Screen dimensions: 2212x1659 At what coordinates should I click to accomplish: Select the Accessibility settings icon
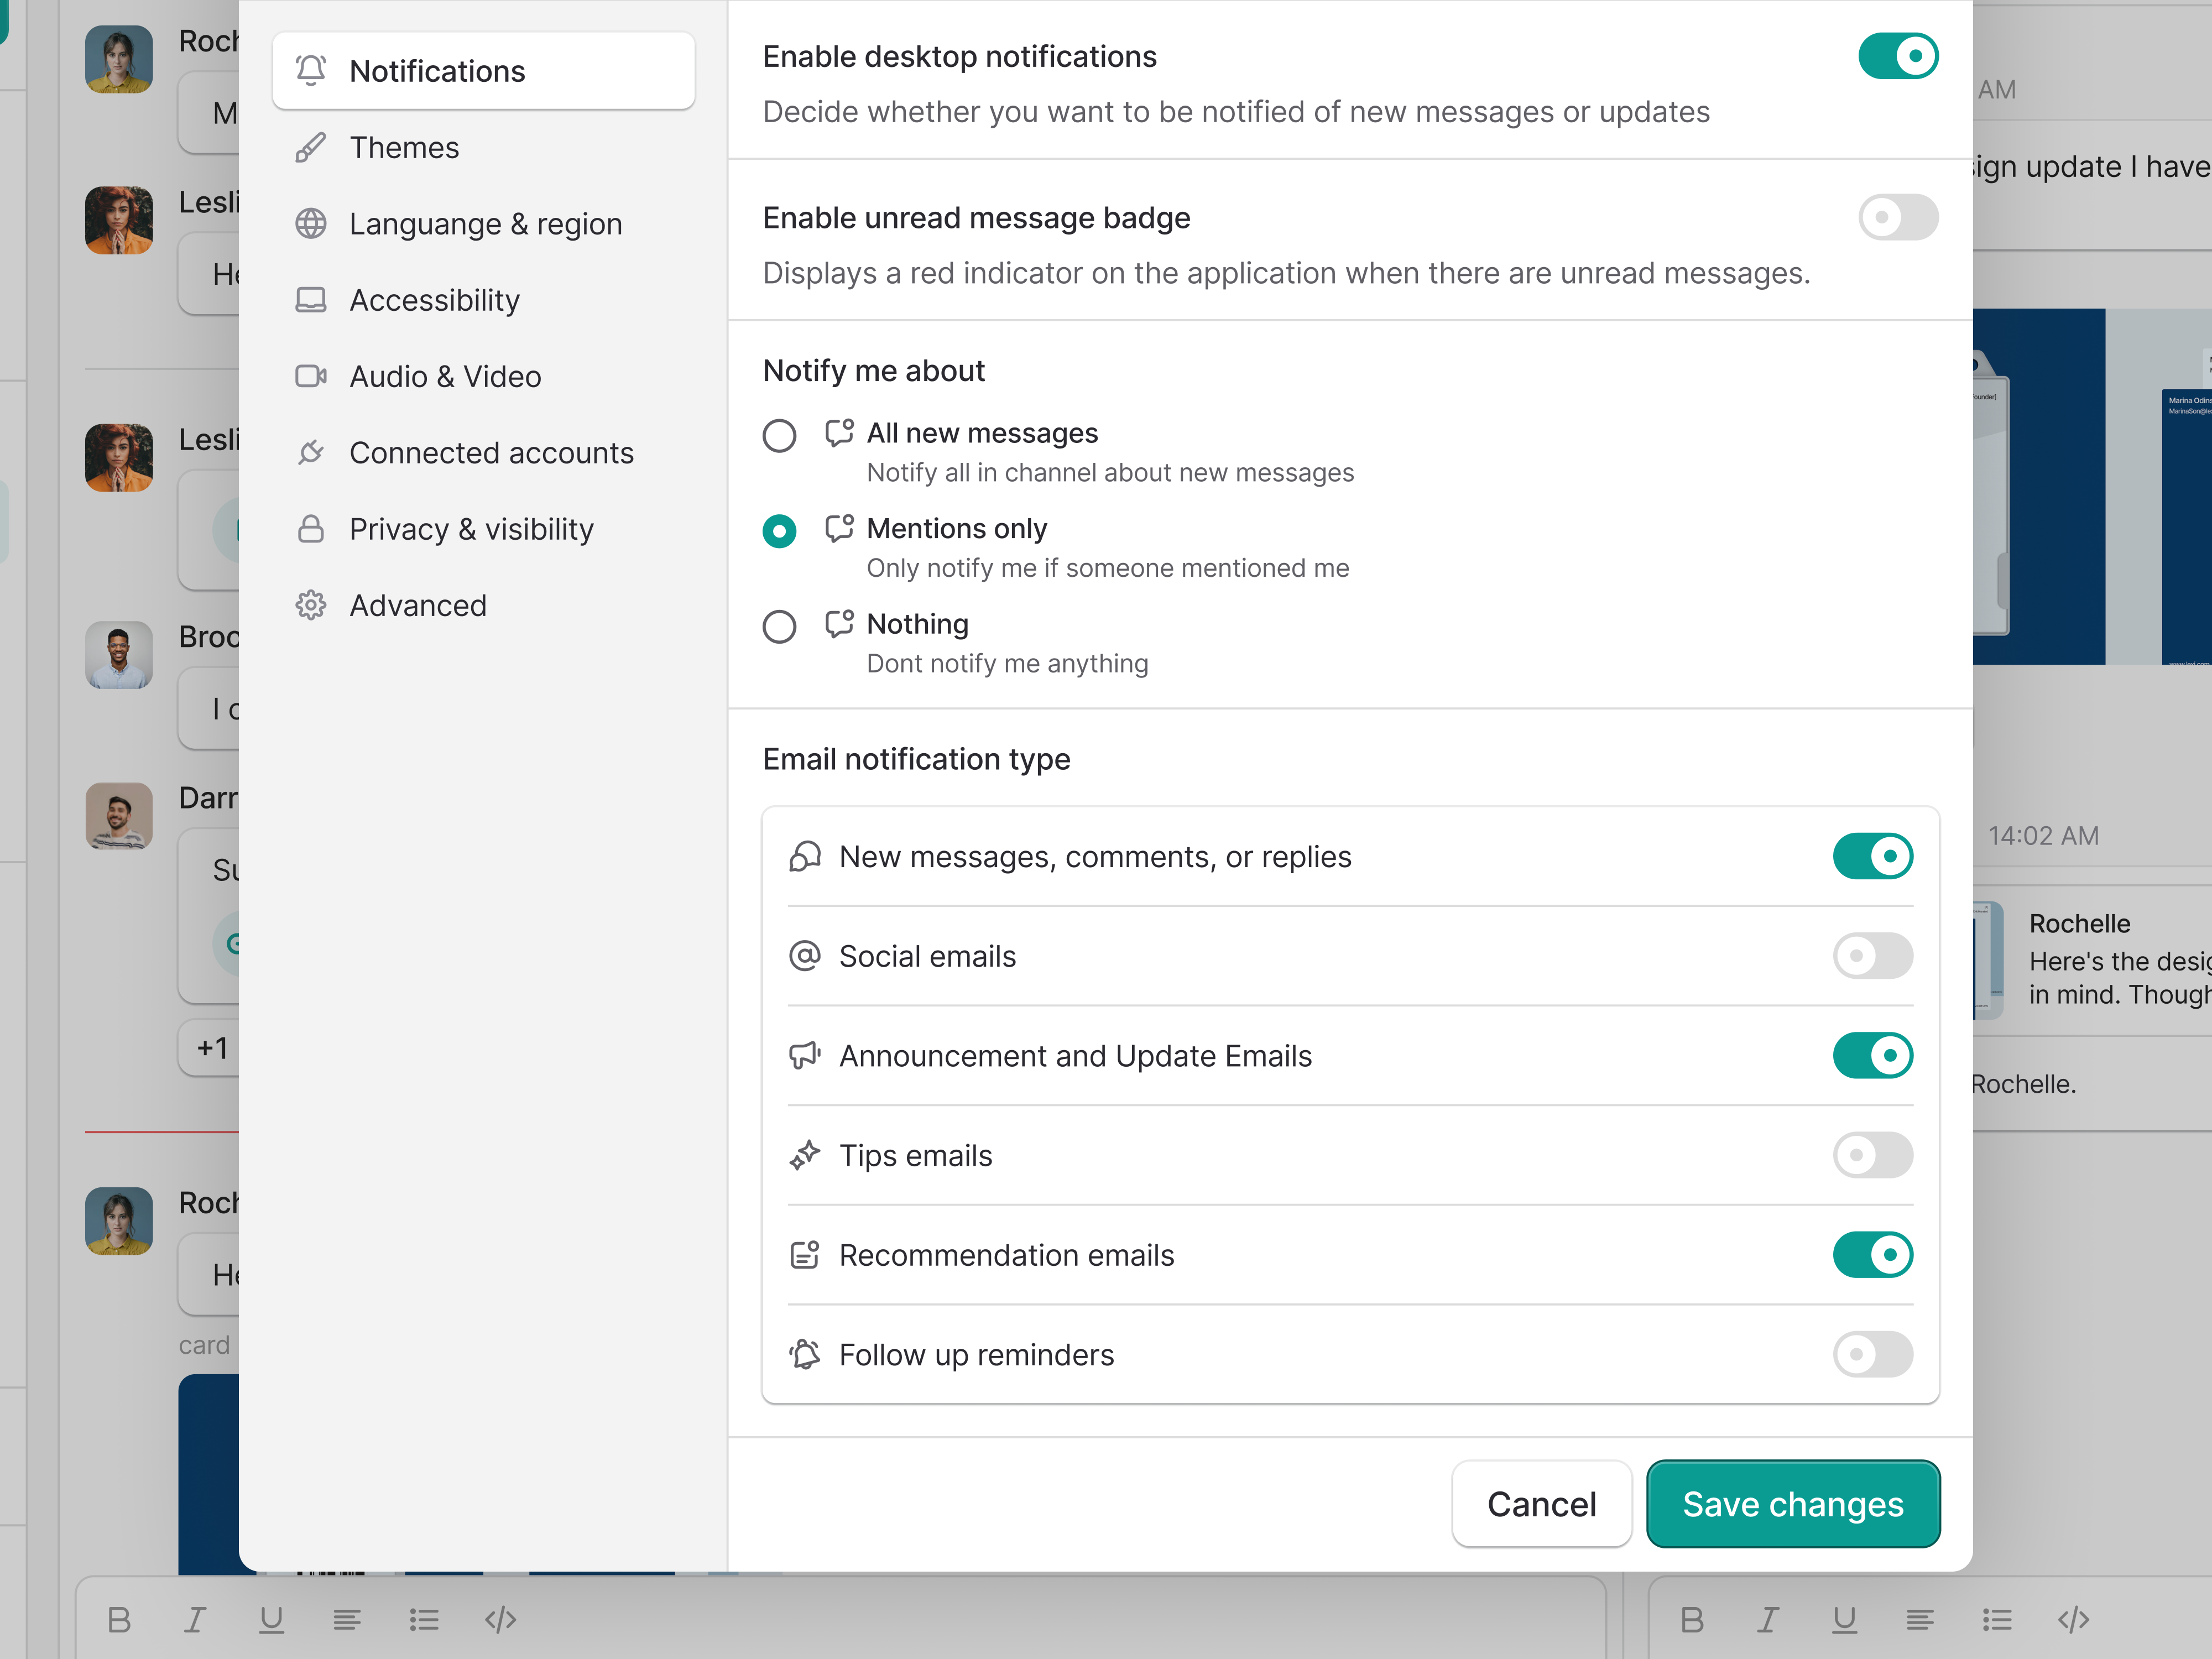[x=311, y=299]
